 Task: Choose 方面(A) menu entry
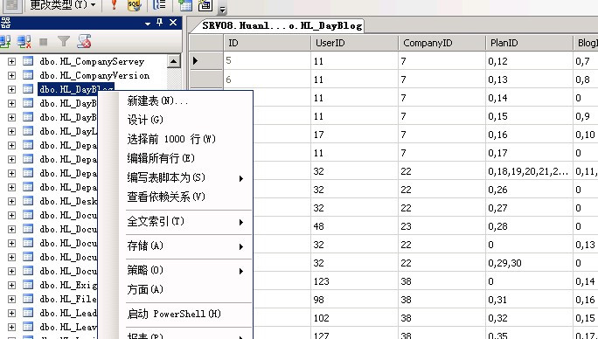tap(176, 289)
